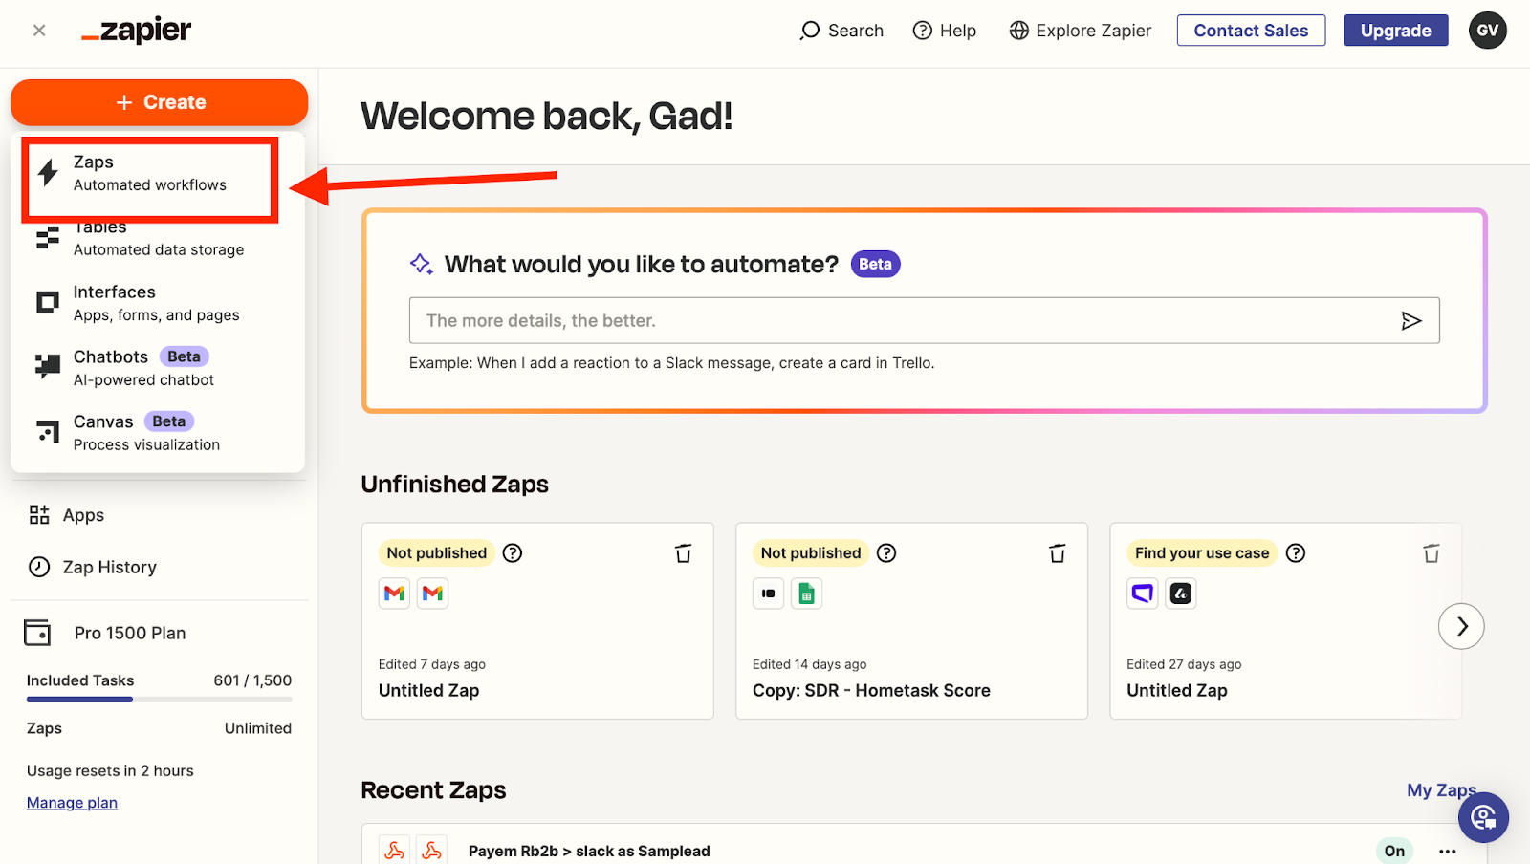The image size is (1530, 864).
Task: Open the My Zaps link
Action: click(x=1441, y=790)
